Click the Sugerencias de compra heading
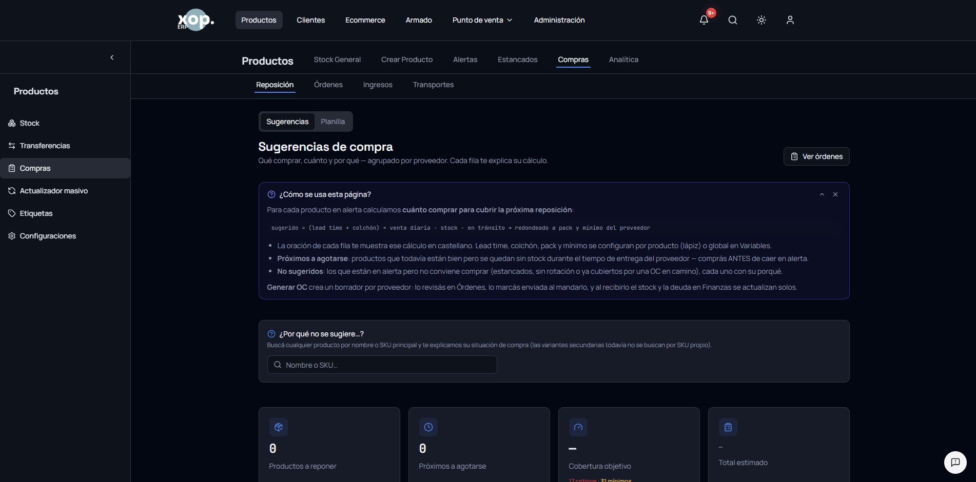The image size is (976, 482). click(x=325, y=147)
